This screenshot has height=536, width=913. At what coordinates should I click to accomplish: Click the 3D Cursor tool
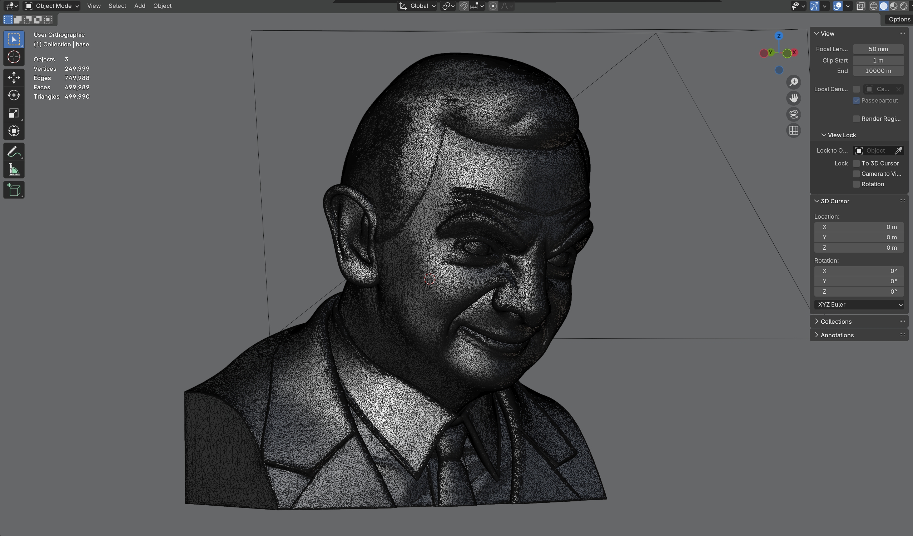point(14,57)
